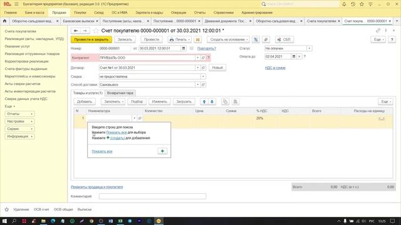Copy link to document icon

tap(378, 31)
